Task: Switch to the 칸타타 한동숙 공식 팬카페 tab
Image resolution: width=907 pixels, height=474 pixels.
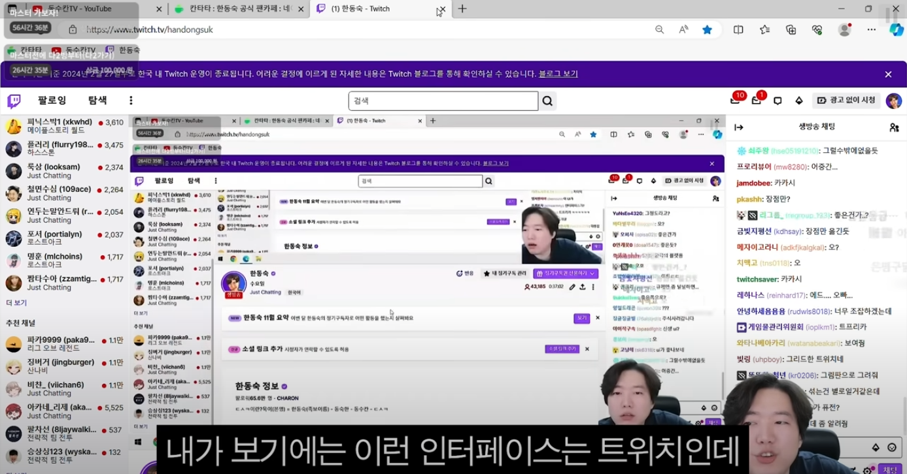Action: pos(239,8)
